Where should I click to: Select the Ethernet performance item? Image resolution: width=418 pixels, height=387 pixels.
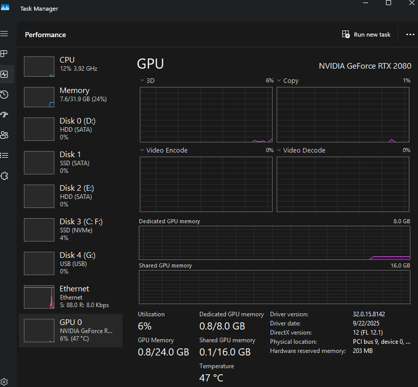[x=71, y=297]
